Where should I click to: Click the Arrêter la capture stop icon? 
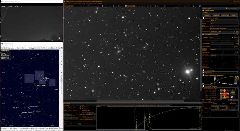[102, 6]
